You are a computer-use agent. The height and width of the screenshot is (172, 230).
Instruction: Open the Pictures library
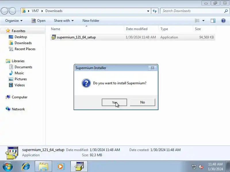[x=21, y=79]
